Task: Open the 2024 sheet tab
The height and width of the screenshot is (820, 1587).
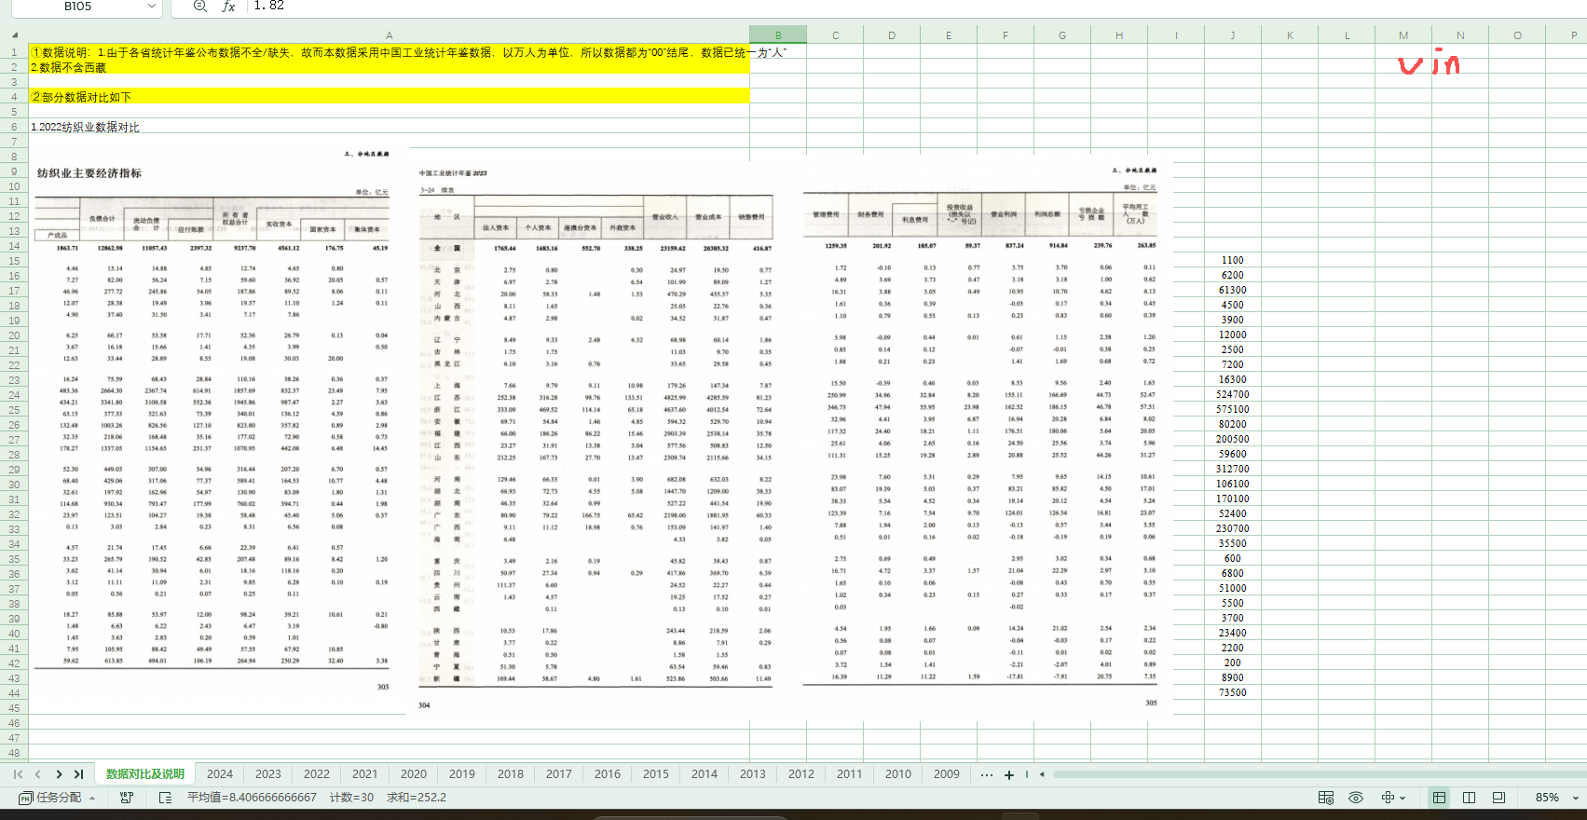Action: 220,774
